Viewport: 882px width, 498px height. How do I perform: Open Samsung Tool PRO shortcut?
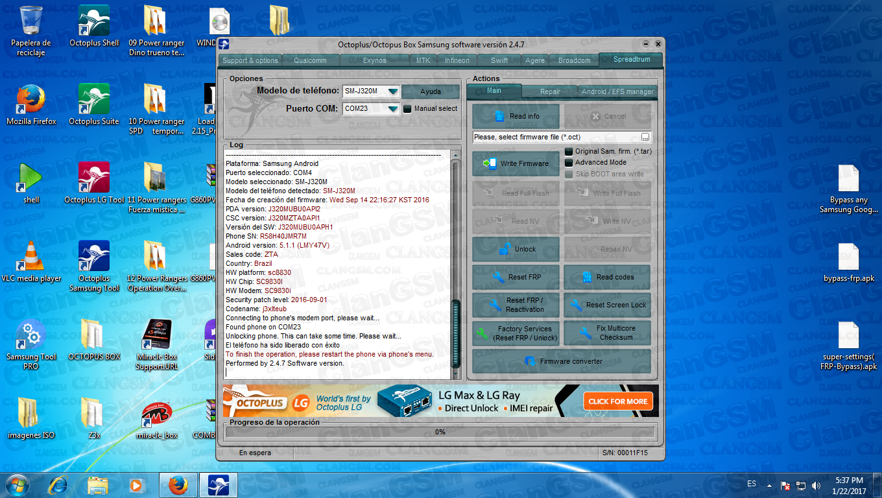point(30,344)
